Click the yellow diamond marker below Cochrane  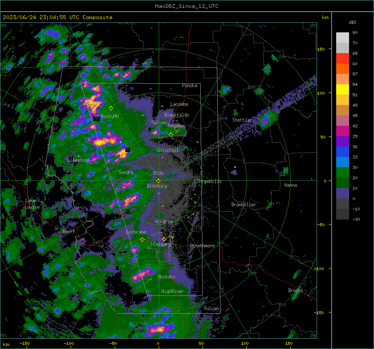click(x=142, y=240)
